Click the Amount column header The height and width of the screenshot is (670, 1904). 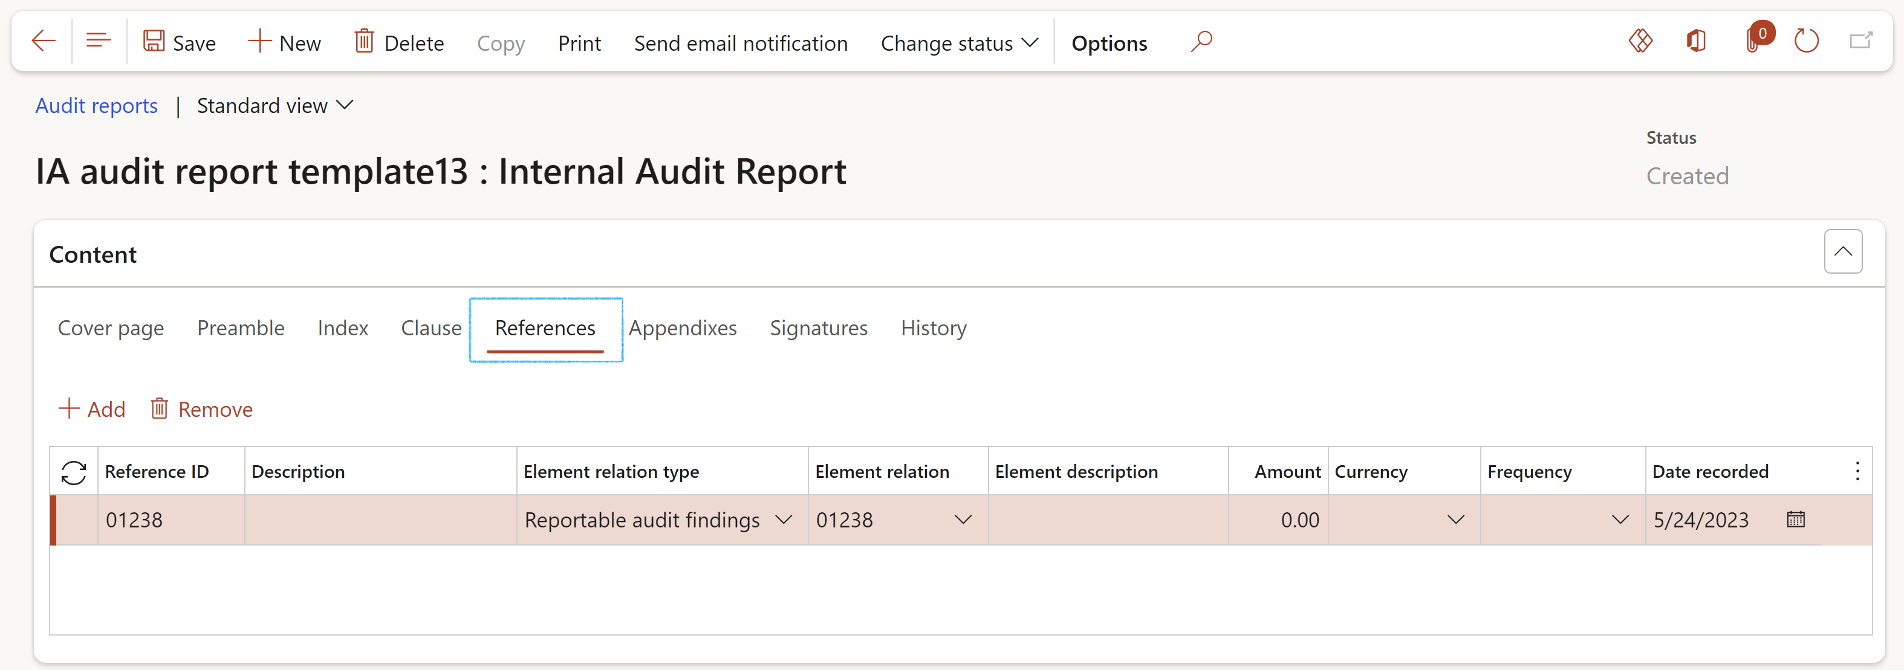click(x=1287, y=472)
